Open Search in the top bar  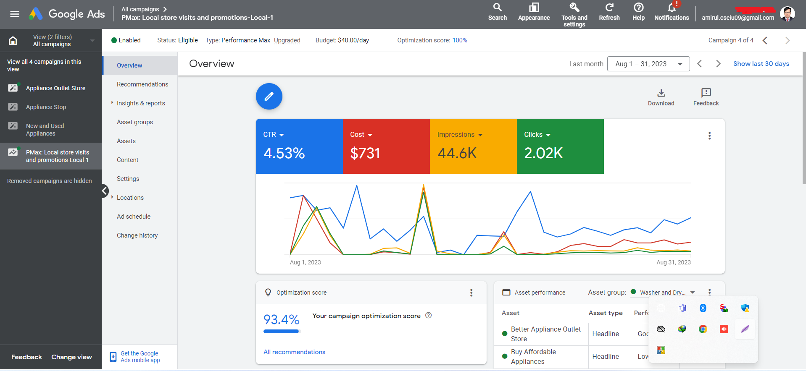click(498, 12)
